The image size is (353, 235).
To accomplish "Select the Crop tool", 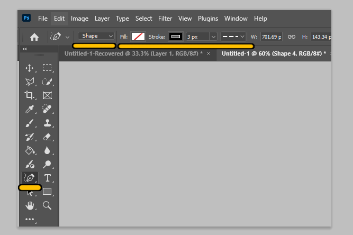I will [x=30, y=95].
